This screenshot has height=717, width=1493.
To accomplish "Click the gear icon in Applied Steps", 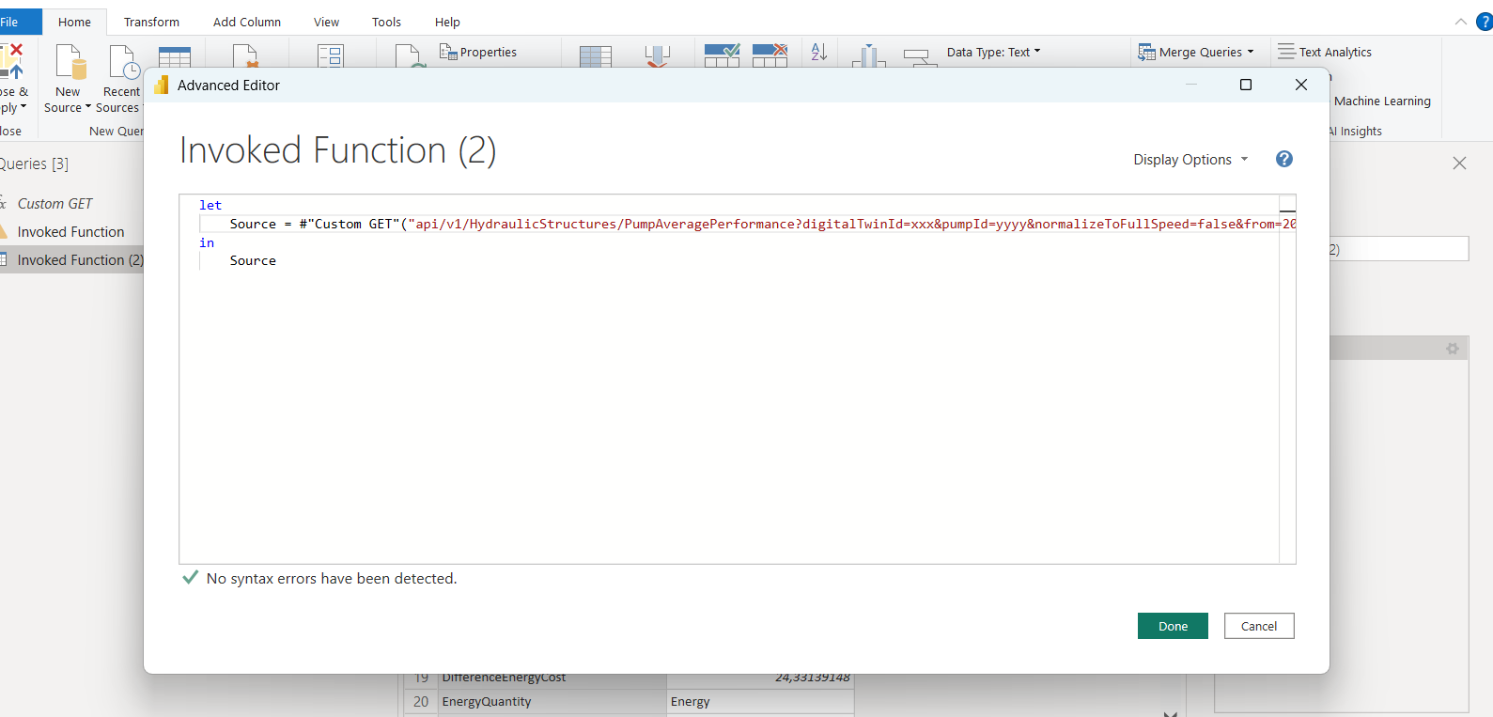I will (x=1453, y=349).
